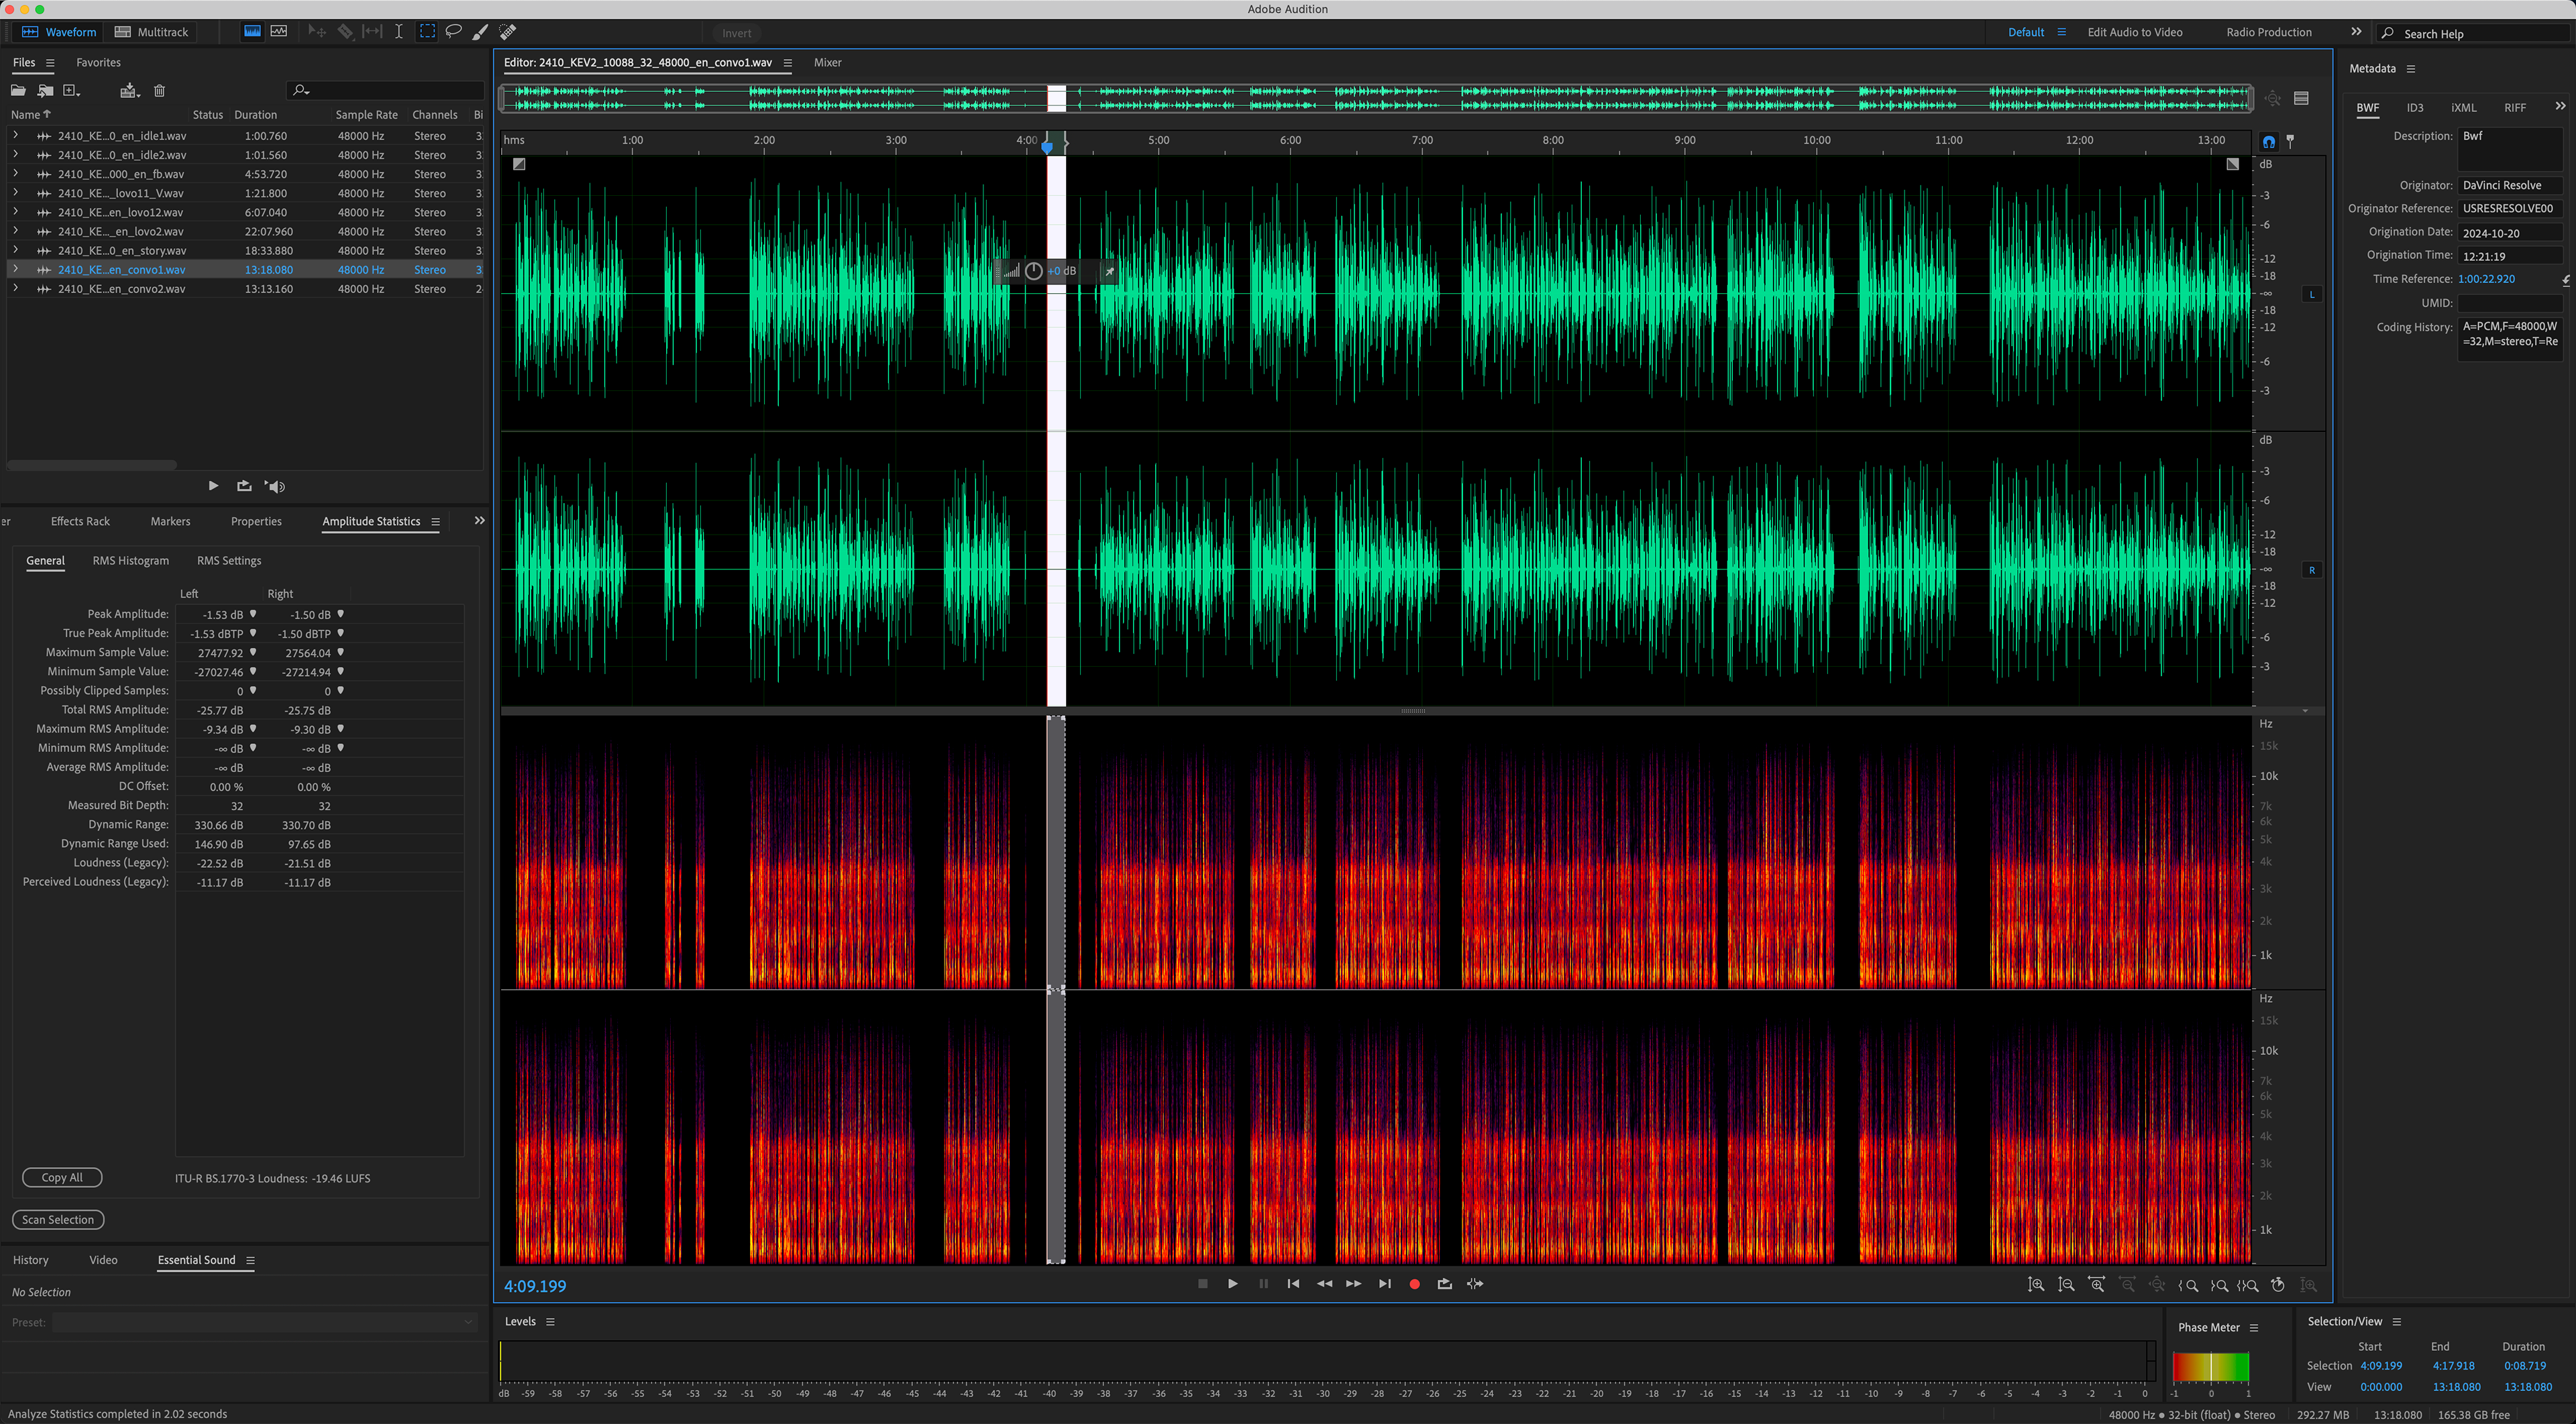
Task: Select the Lasso Selection tool
Action: click(453, 32)
